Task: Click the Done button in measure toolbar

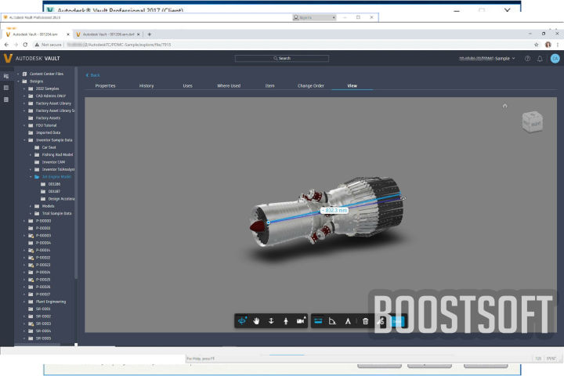Action: coord(397,321)
